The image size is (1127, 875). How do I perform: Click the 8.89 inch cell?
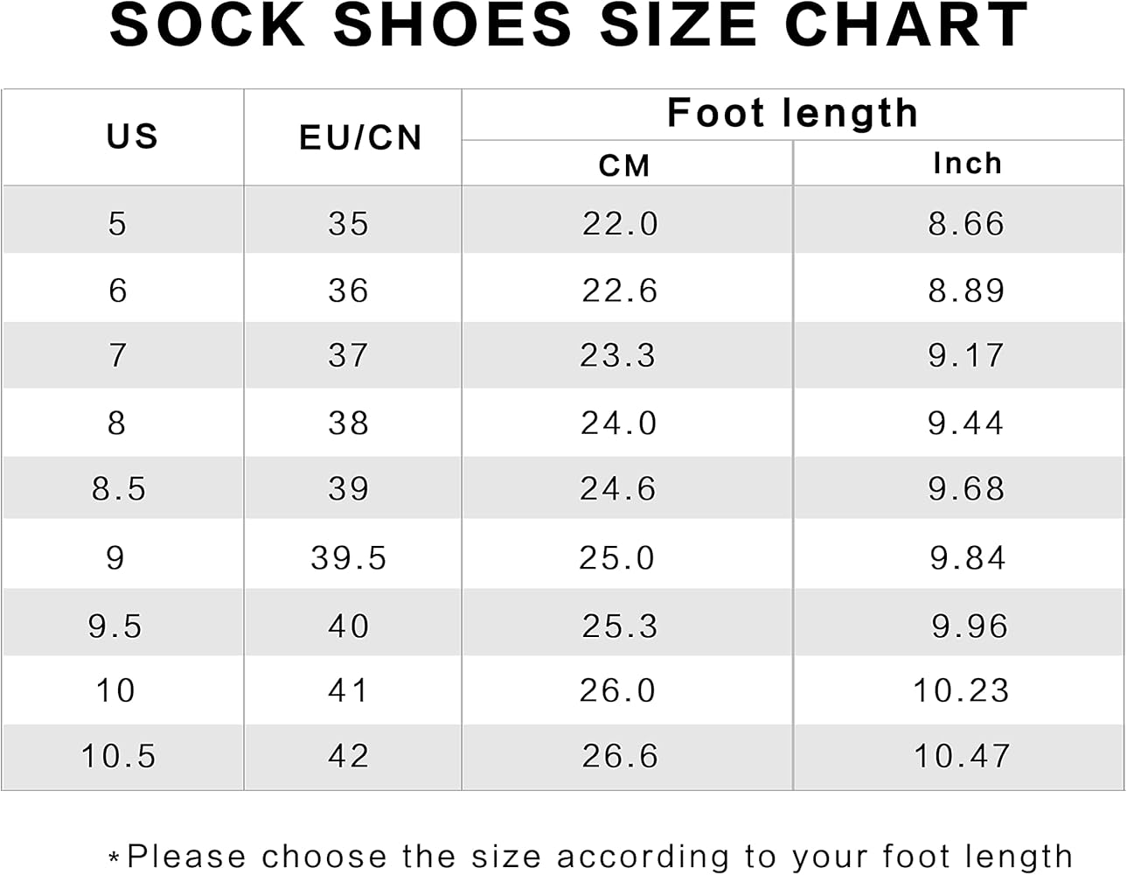[x=966, y=290]
